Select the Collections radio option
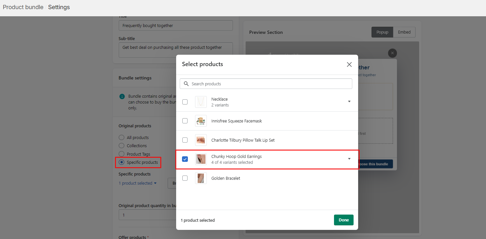The width and height of the screenshot is (486, 239). click(121, 146)
